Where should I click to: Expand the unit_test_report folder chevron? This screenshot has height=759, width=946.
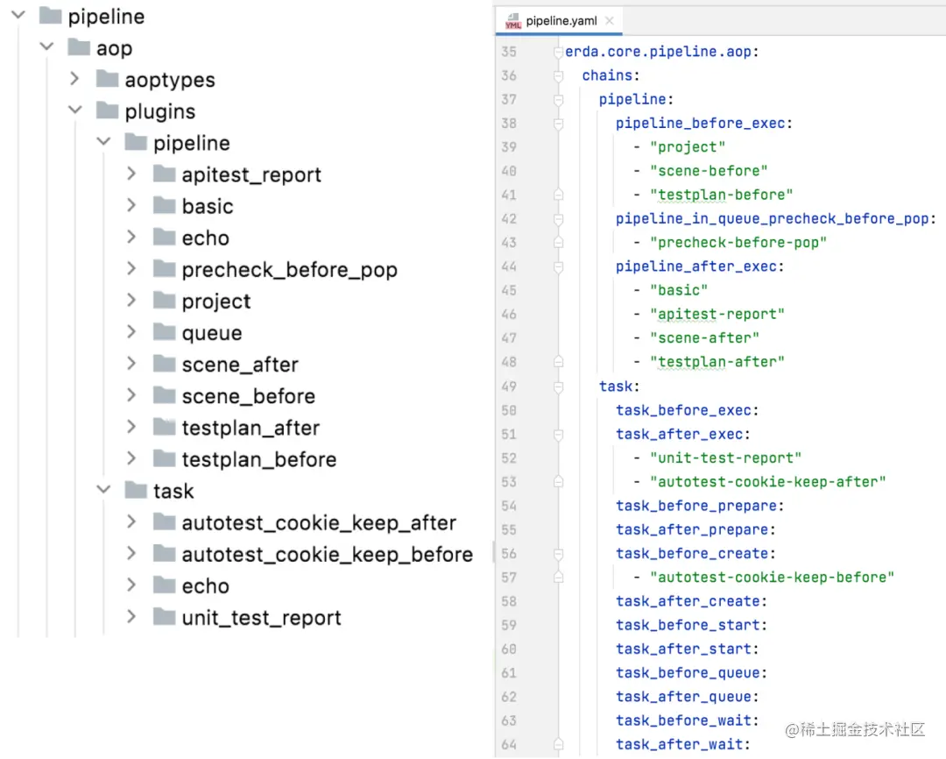coord(131,616)
